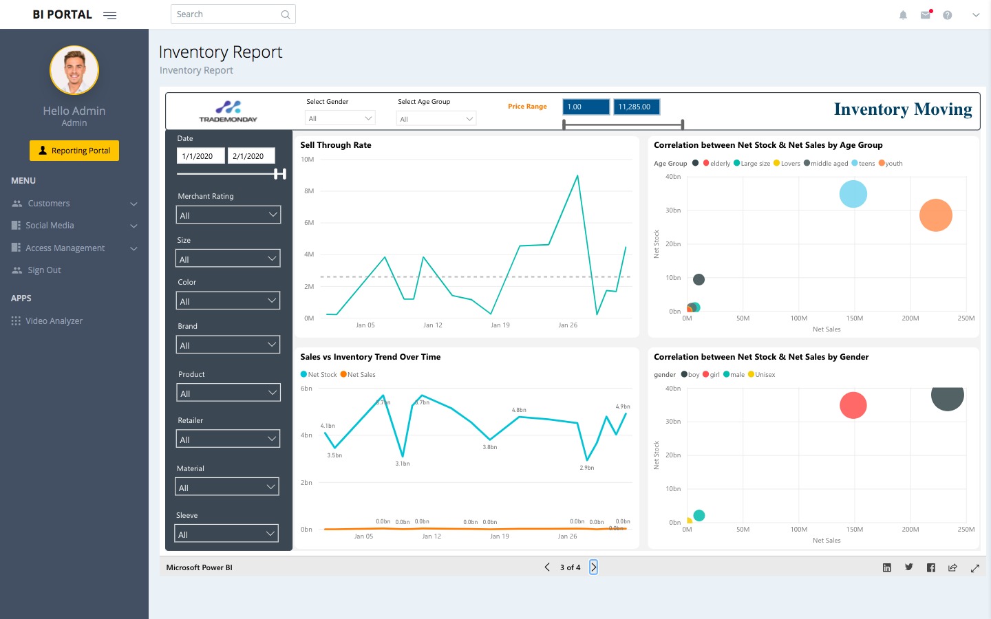Open the mail envelope icon
The width and height of the screenshot is (991, 619).
point(926,15)
